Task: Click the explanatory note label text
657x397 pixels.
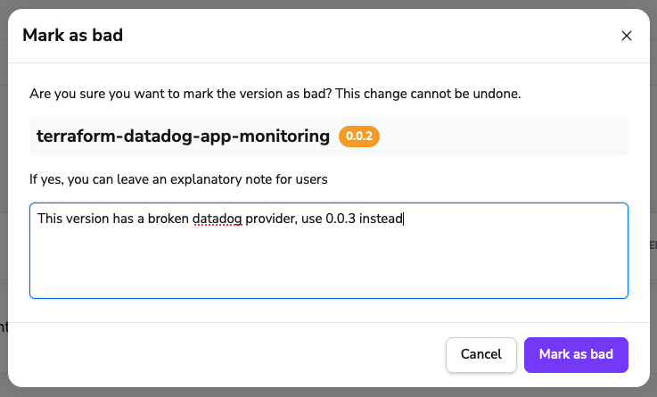Action: [x=178, y=179]
